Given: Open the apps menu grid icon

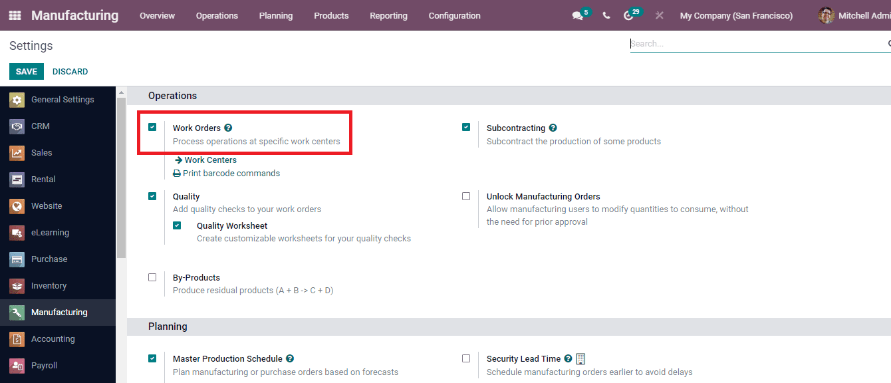Looking at the screenshot, I should (x=13, y=15).
